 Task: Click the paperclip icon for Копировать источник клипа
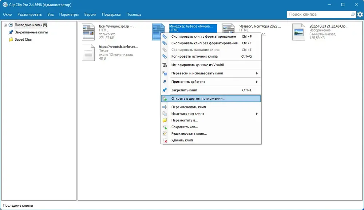click(x=165, y=56)
